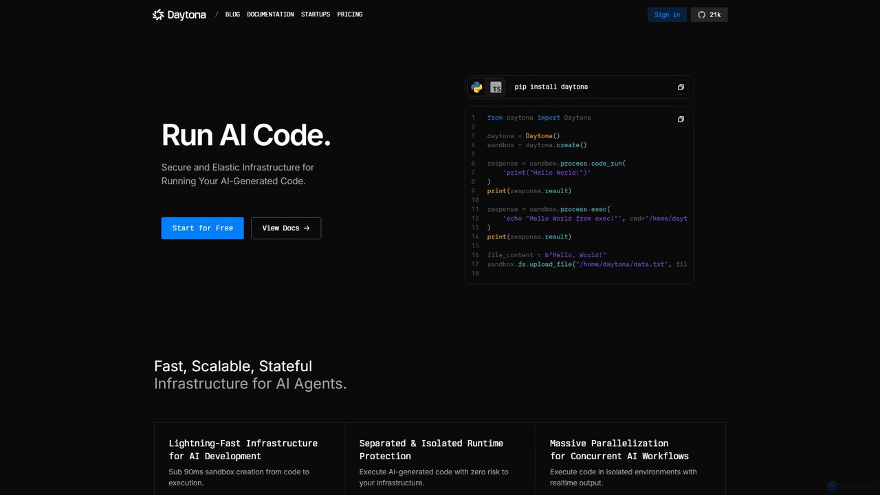Go to the Startups page

[x=316, y=14]
